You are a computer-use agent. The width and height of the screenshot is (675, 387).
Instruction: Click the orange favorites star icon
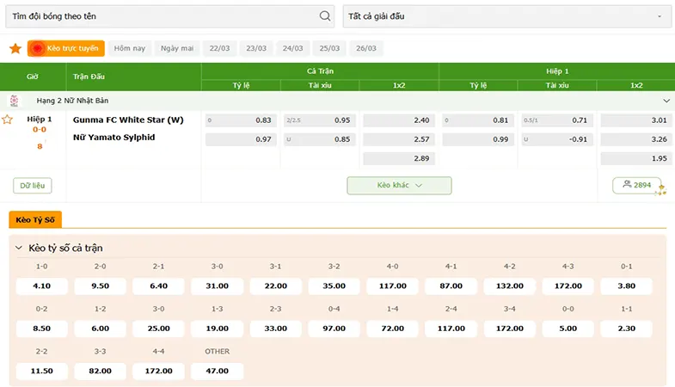(x=15, y=49)
